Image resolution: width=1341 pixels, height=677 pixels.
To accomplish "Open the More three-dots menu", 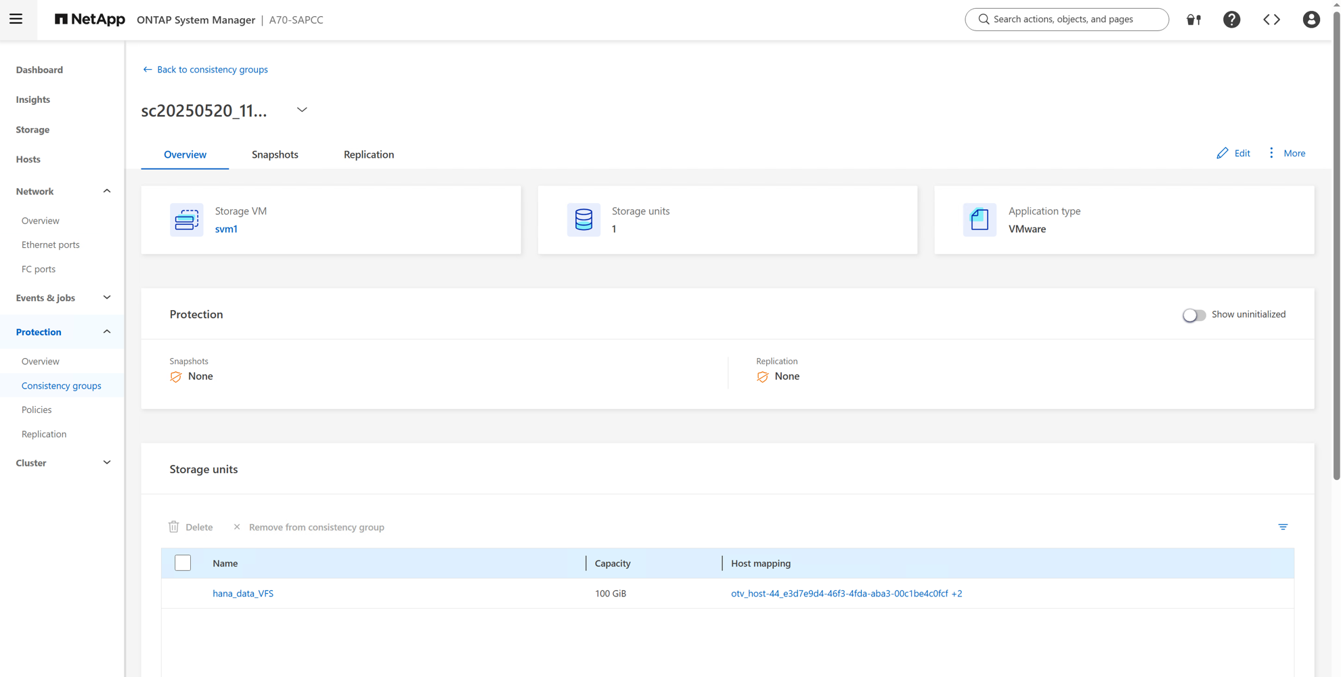I will [1272, 153].
